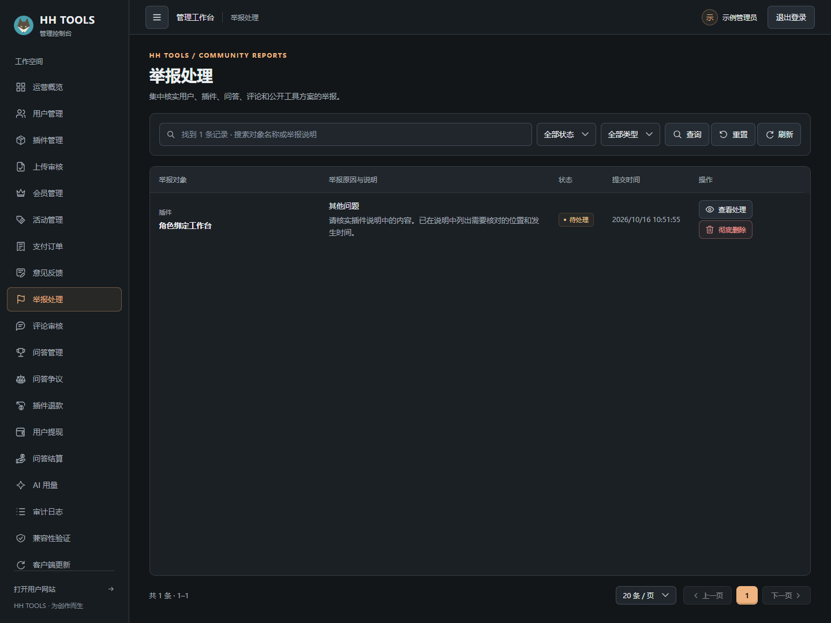
Task: Click 打开用户网站 link at sidebar bottom
Action: 64,589
